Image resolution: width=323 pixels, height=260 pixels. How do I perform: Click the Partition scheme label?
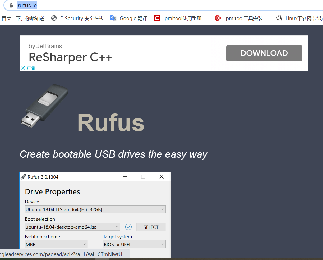[x=42, y=236]
